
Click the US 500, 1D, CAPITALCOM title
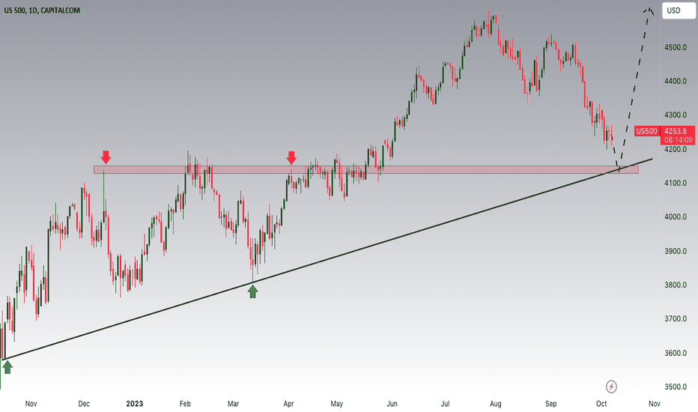[x=42, y=10]
